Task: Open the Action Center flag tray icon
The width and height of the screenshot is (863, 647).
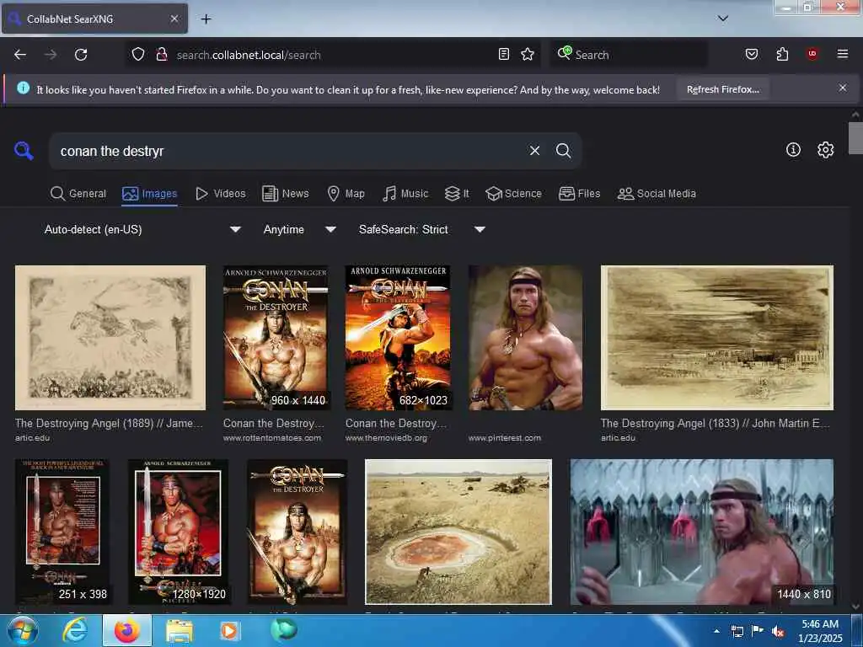Action: tap(758, 631)
